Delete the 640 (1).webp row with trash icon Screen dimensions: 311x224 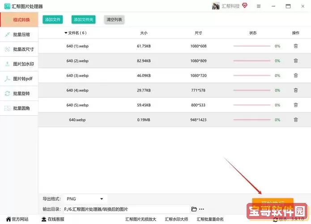point(295,46)
